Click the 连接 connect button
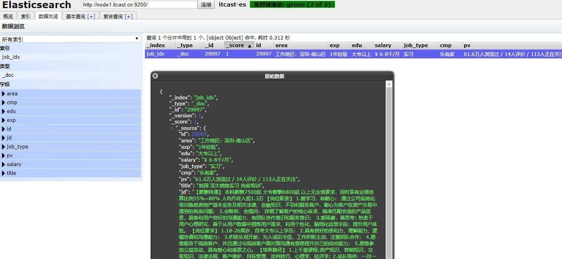562x259 pixels. click(x=206, y=5)
